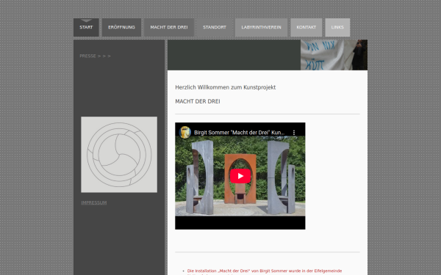
Task: Open the IMPRESSUM link
Action: pos(94,202)
